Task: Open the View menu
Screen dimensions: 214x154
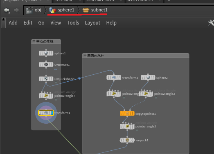Action: [x=56, y=22]
